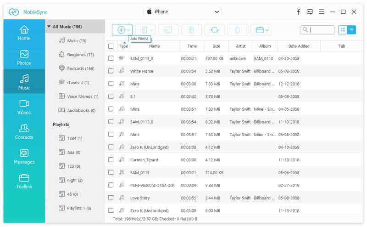Open the hamburger menu icon
Viewport: 367px width, 227px height.
pyautogui.click(x=322, y=12)
